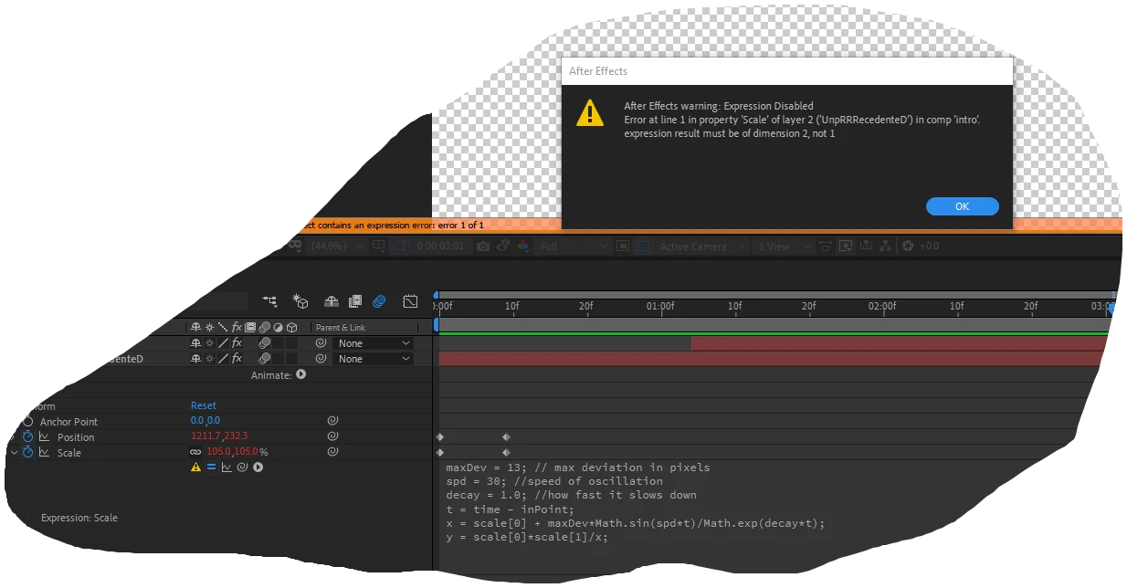This screenshot has width=1127, height=588.
Task: Show post-expression graph icon under Scale
Action: click(x=226, y=467)
